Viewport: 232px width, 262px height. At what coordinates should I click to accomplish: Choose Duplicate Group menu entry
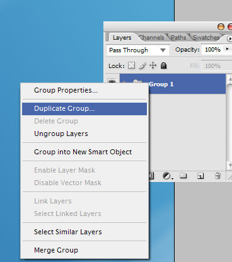click(x=84, y=109)
